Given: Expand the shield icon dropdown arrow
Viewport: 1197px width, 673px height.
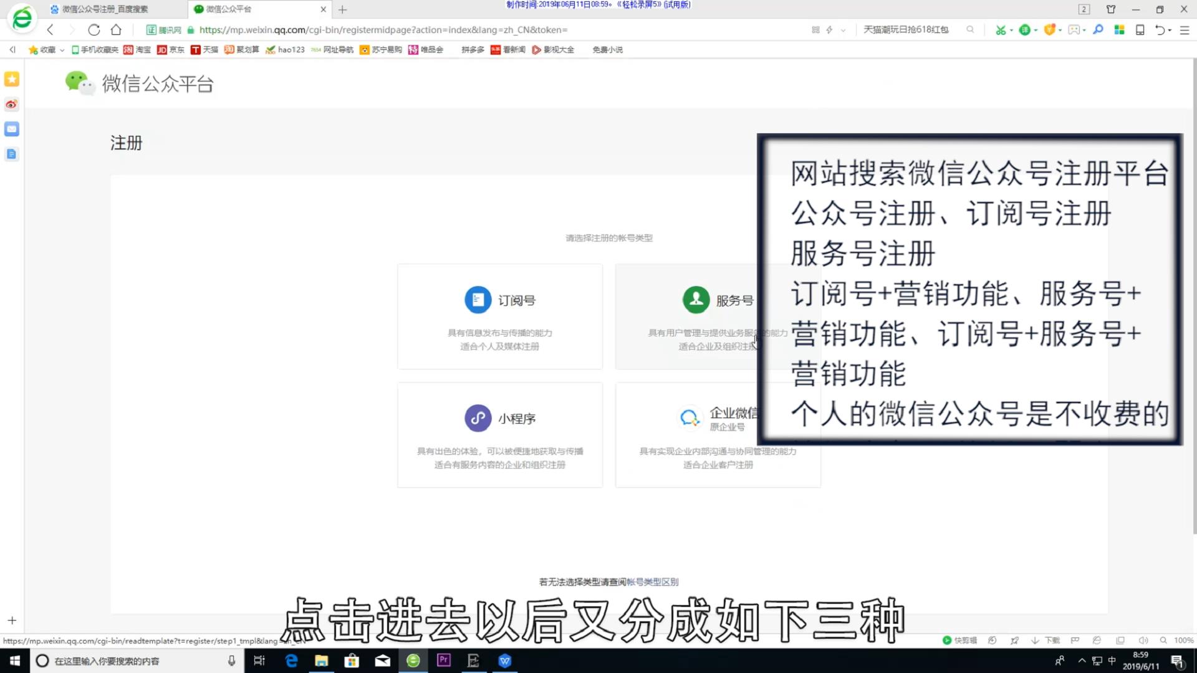Looking at the screenshot, I should (x=1060, y=31).
